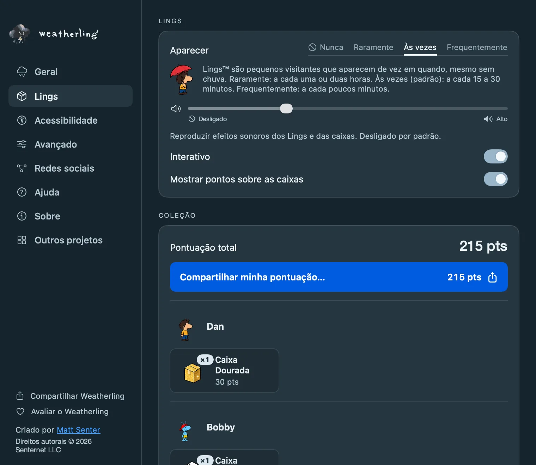Viewport: 536px width, 465px height.
Task: Click the sound volume slider handle
Action: pos(286,108)
